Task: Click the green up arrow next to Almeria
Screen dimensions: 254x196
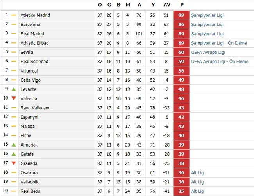Action: (x=14, y=145)
